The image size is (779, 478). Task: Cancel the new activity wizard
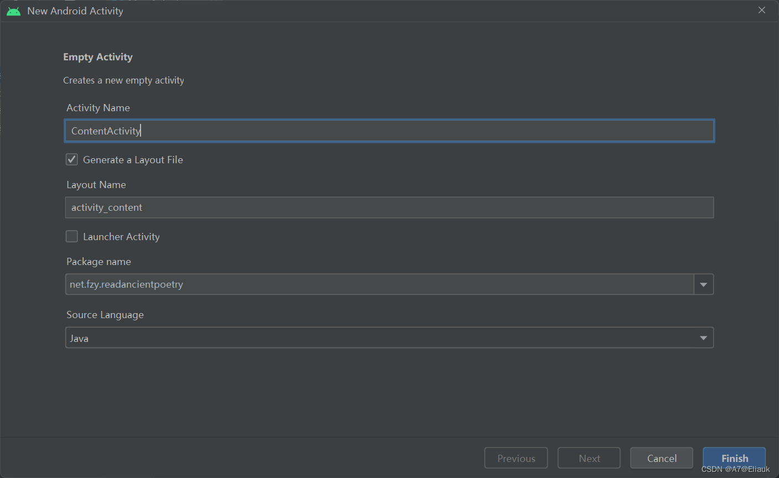tap(662, 458)
